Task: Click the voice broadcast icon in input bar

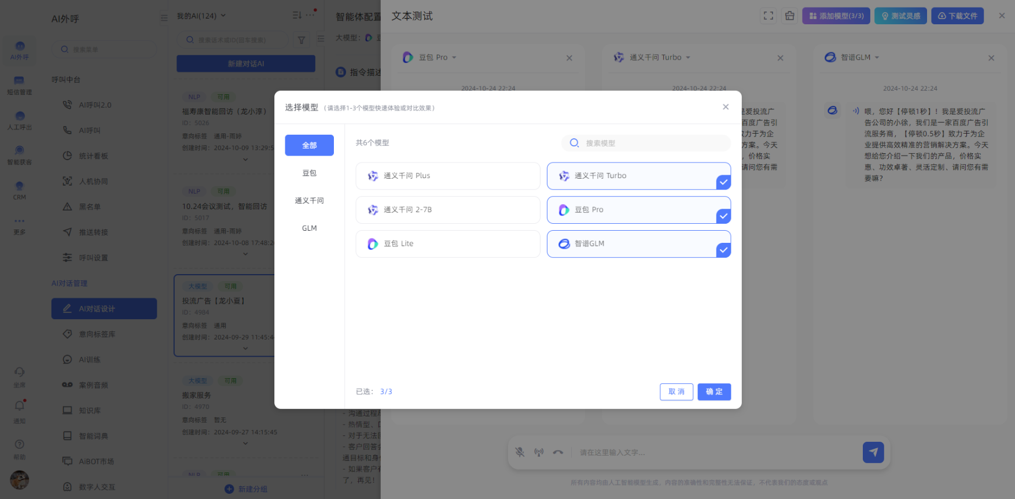Action: tap(539, 452)
